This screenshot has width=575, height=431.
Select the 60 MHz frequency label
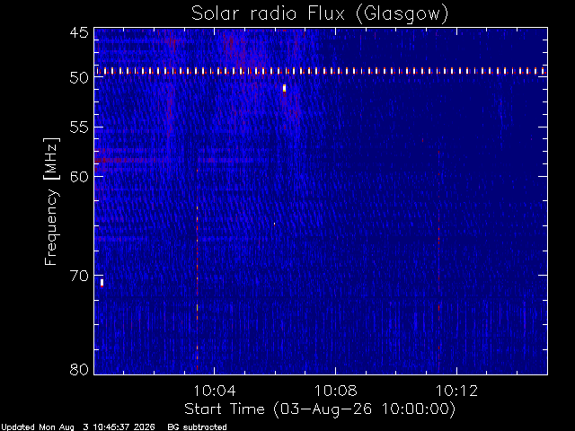[x=79, y=177]
